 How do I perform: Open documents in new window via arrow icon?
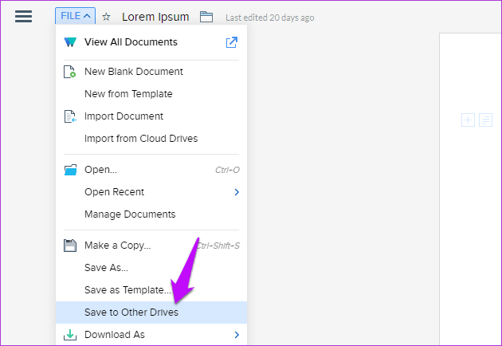click(231, 42)
